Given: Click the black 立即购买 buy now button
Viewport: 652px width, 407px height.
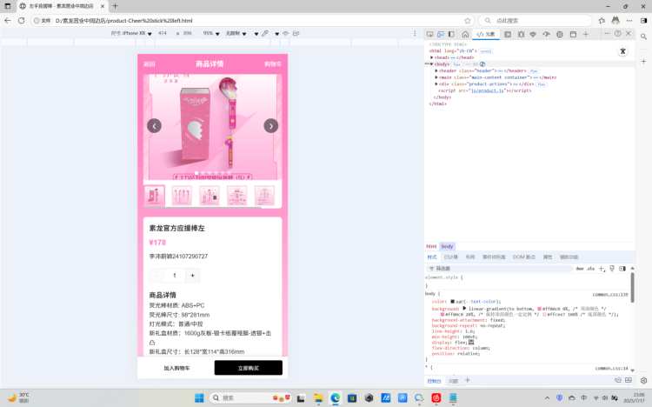Looking at the screenshot, I should click(249, 368).
